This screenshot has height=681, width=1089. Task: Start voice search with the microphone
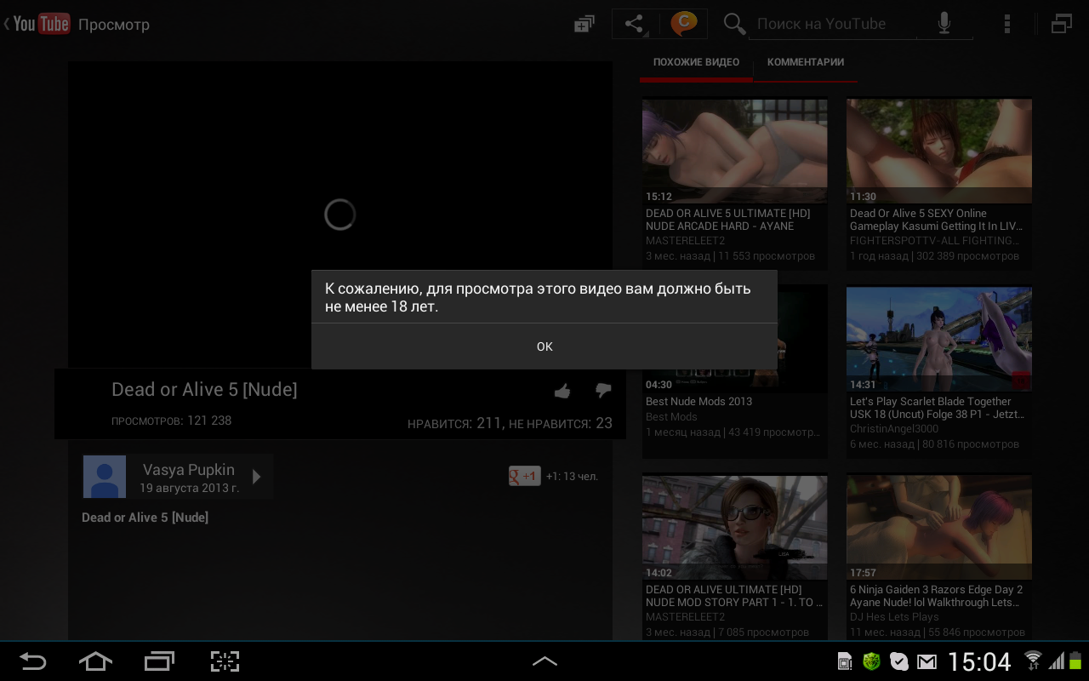(944, 24)
